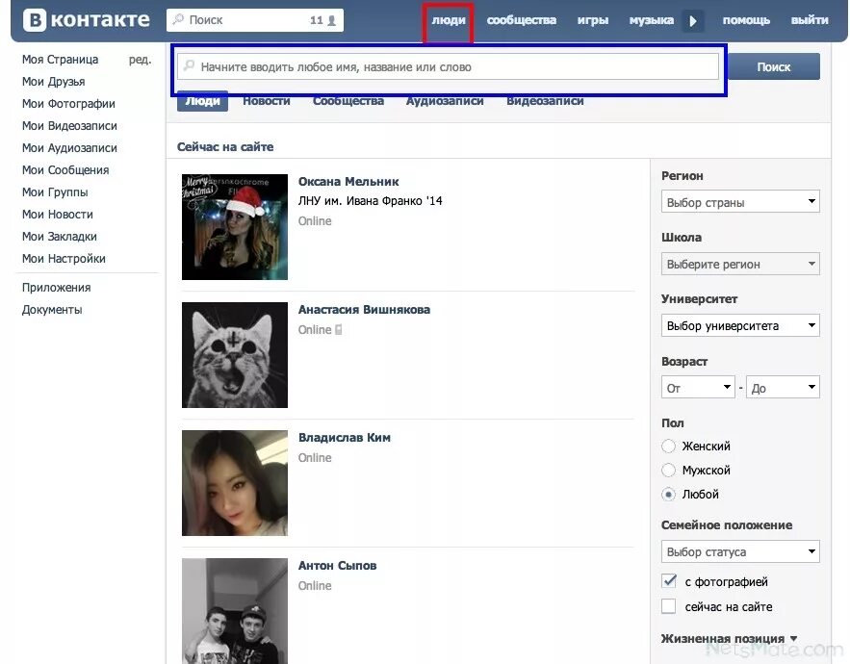The image size is (850, 664).
Task: Open Мои Настройки in sidebar
Action: (x=64, y=259)
